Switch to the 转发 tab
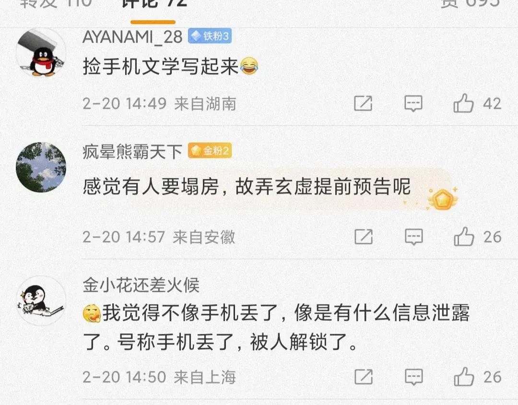This screenshot has height=405, width=518. coord(56,4)
